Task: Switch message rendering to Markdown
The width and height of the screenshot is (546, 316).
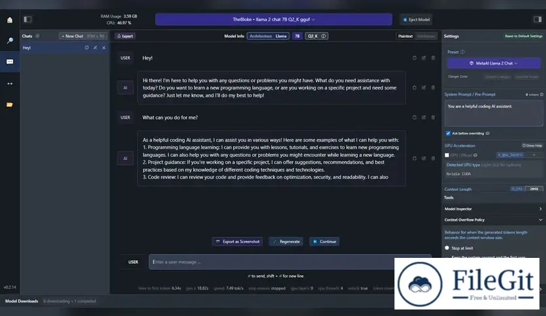Action: pyautogui.click(x=426, y=36)
